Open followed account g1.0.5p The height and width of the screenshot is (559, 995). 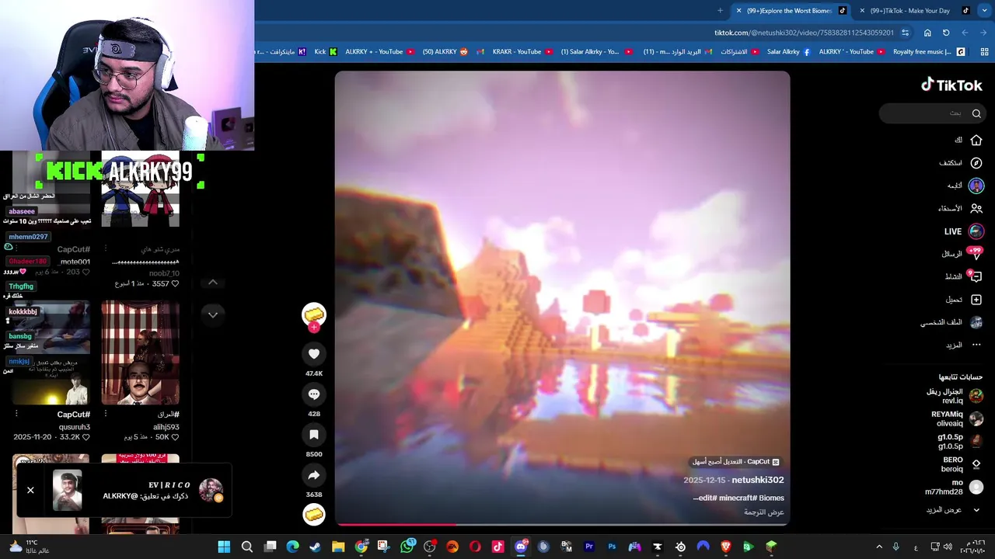pyautogui.click(x=961, y=442)
